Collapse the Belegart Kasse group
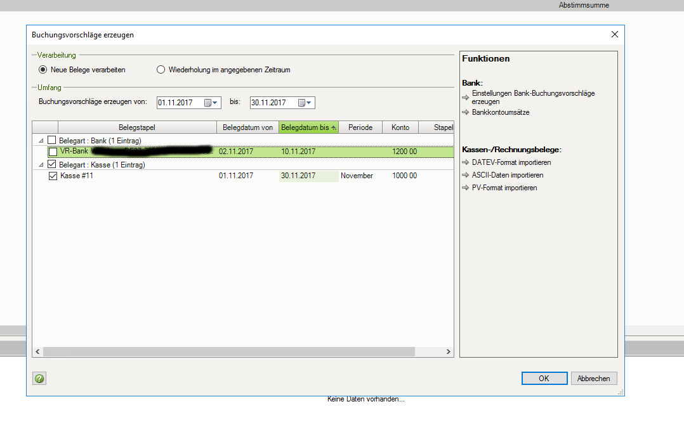684x423 pixels. tap(40, 164)
